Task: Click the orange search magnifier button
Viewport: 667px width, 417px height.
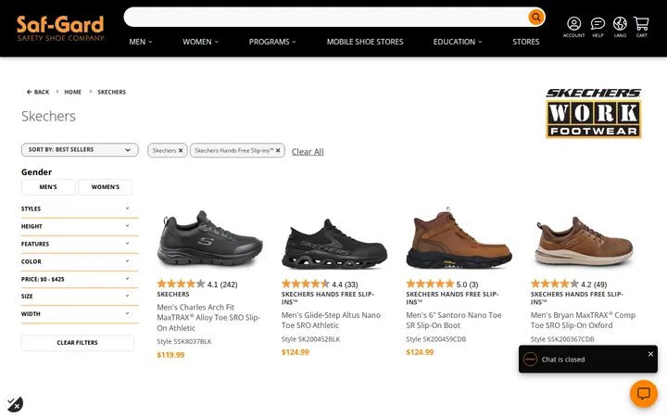Action: (x=536, y=17)
